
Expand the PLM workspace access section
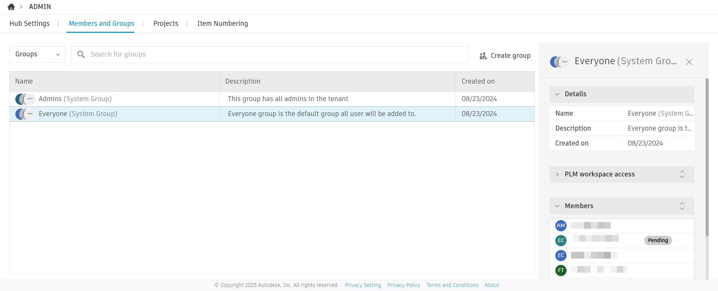[x=557, y=174]
